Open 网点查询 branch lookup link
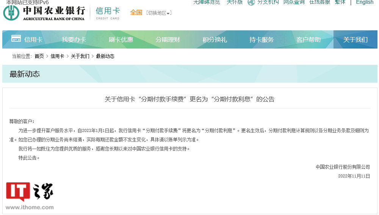 (x=294, y=2)
